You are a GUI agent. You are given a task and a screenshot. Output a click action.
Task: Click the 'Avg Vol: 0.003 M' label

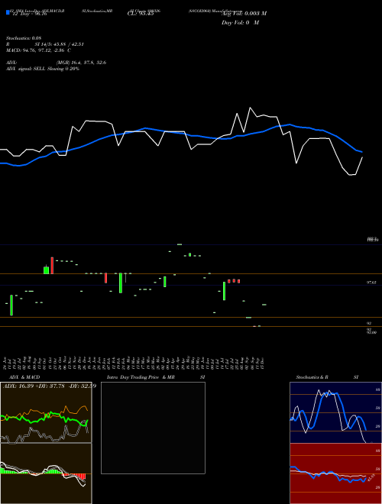244,14
